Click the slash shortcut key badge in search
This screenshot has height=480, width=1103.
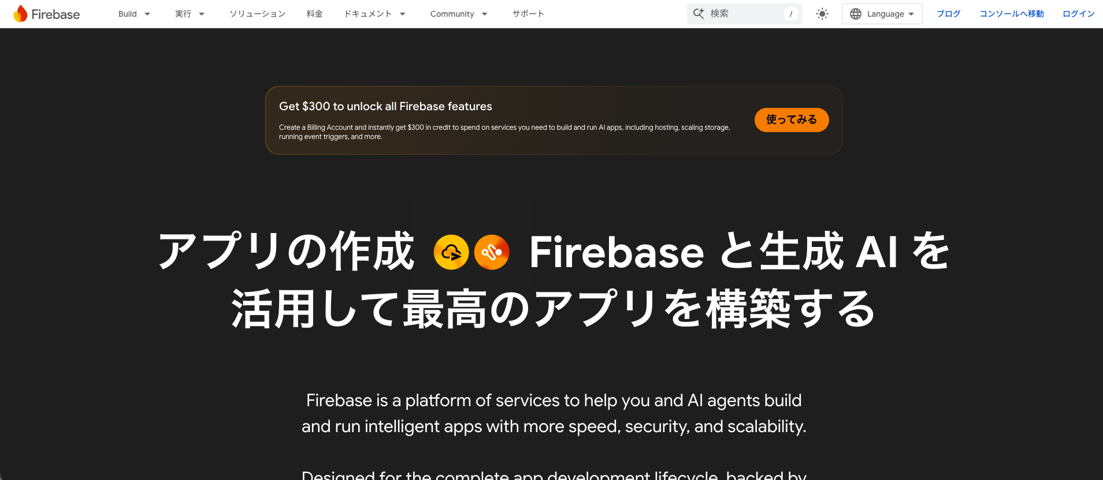point(791,14)
